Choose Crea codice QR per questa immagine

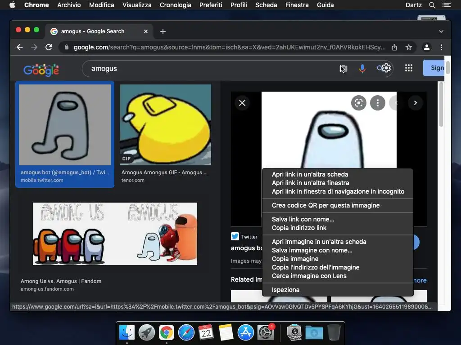coord(338,205)
